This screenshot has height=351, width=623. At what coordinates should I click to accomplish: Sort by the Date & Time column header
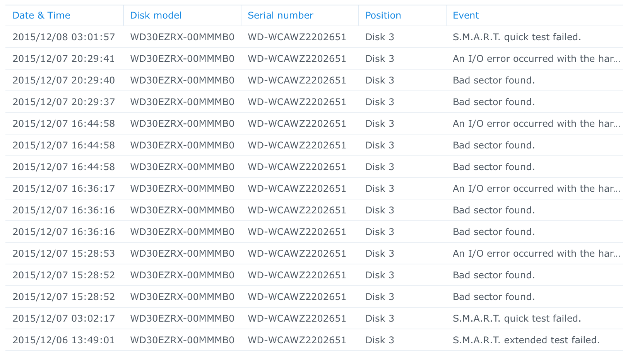pyautogui.click(x=41, y=15)
